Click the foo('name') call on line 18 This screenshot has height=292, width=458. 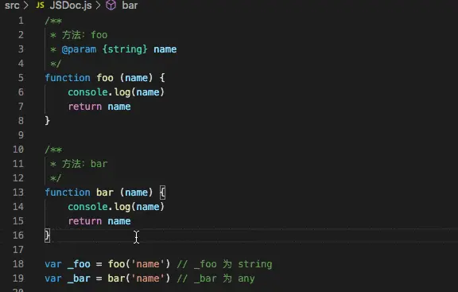point(139,264)
